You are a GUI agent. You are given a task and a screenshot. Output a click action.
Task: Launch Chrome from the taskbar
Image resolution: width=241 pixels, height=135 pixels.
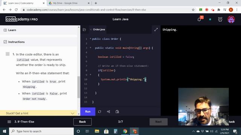(x=125, y=131)
